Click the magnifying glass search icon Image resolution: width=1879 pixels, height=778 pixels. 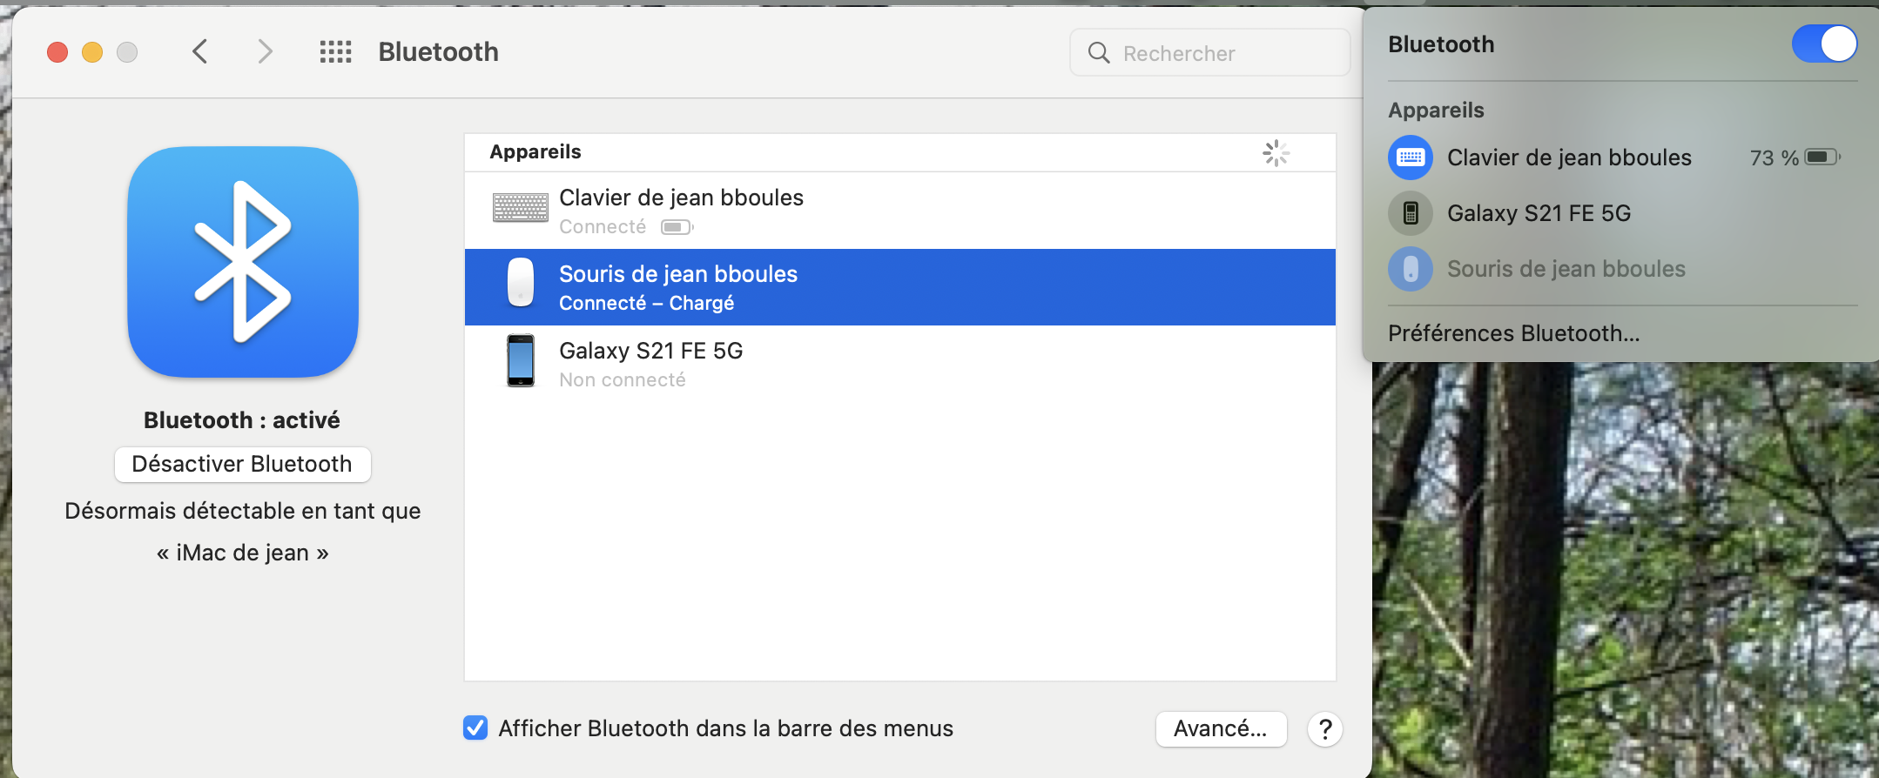pyautogui.click(x=1099, y=53)
